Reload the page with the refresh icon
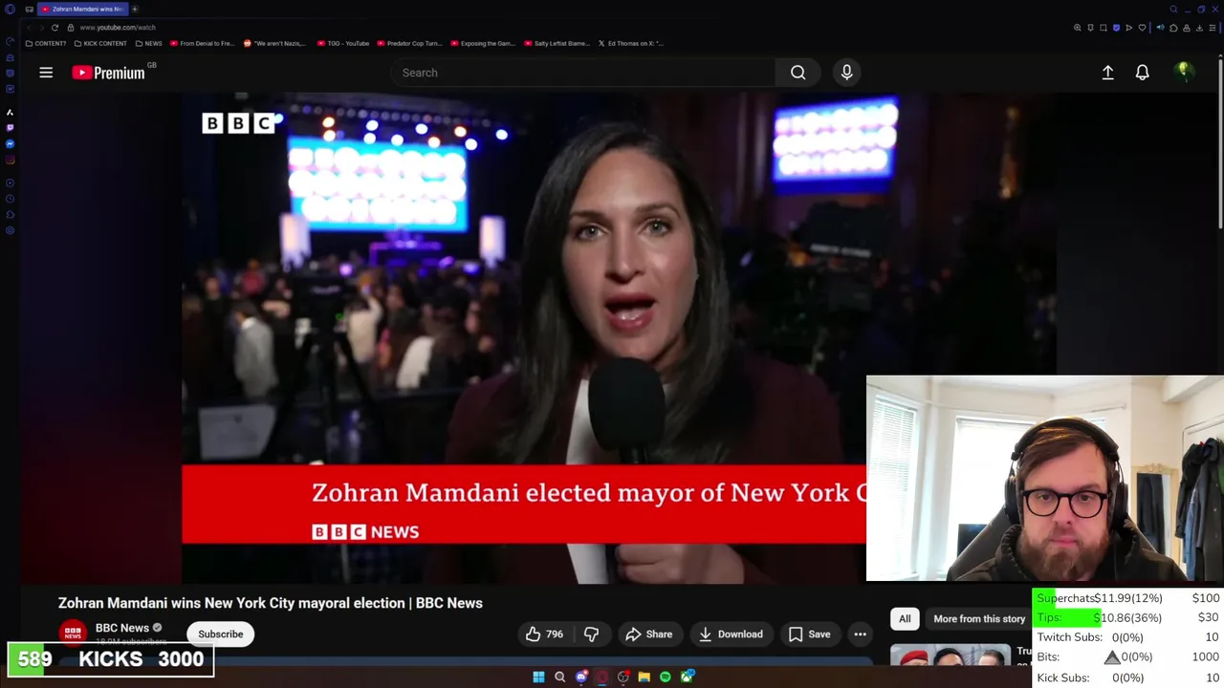This screenshot has height=688, width=1224. (55, 28)
